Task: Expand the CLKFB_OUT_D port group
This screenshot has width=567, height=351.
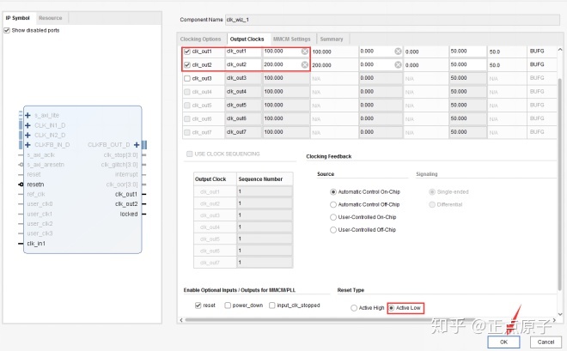Action: pyautogui.click(x=137, y=145)
